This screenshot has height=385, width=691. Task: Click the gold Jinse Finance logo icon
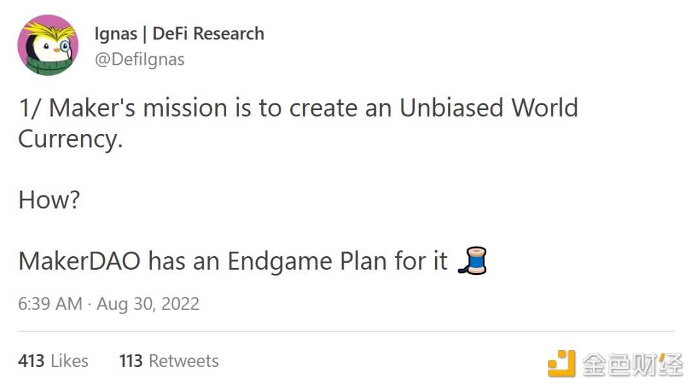pos(561,363)
